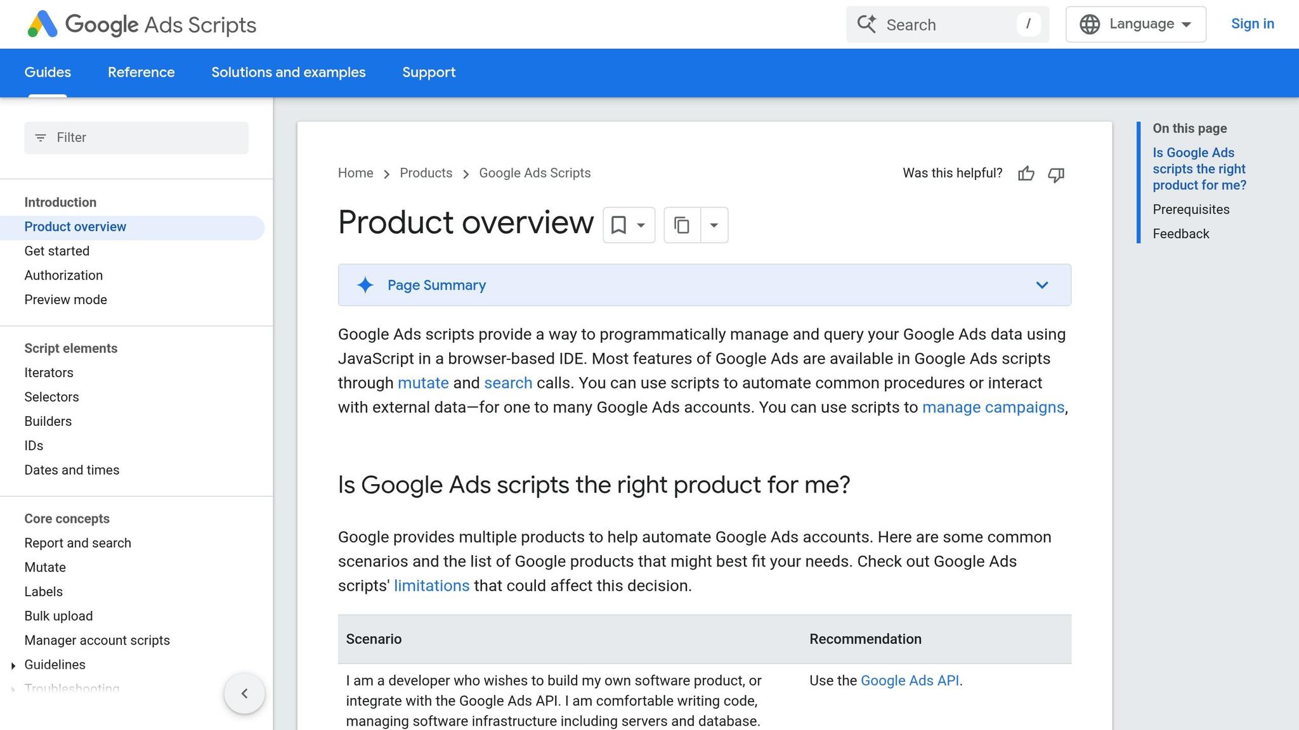Open the Solutions and examples tab
1299x730 pixels.
point(289,72)
